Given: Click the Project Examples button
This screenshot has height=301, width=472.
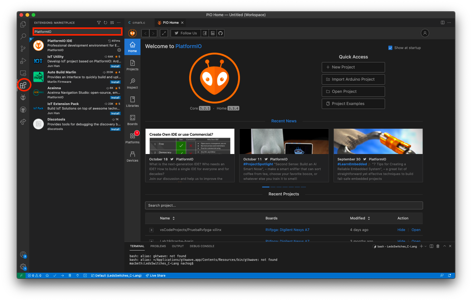Looking at the screenshot, I should [353, 104].
